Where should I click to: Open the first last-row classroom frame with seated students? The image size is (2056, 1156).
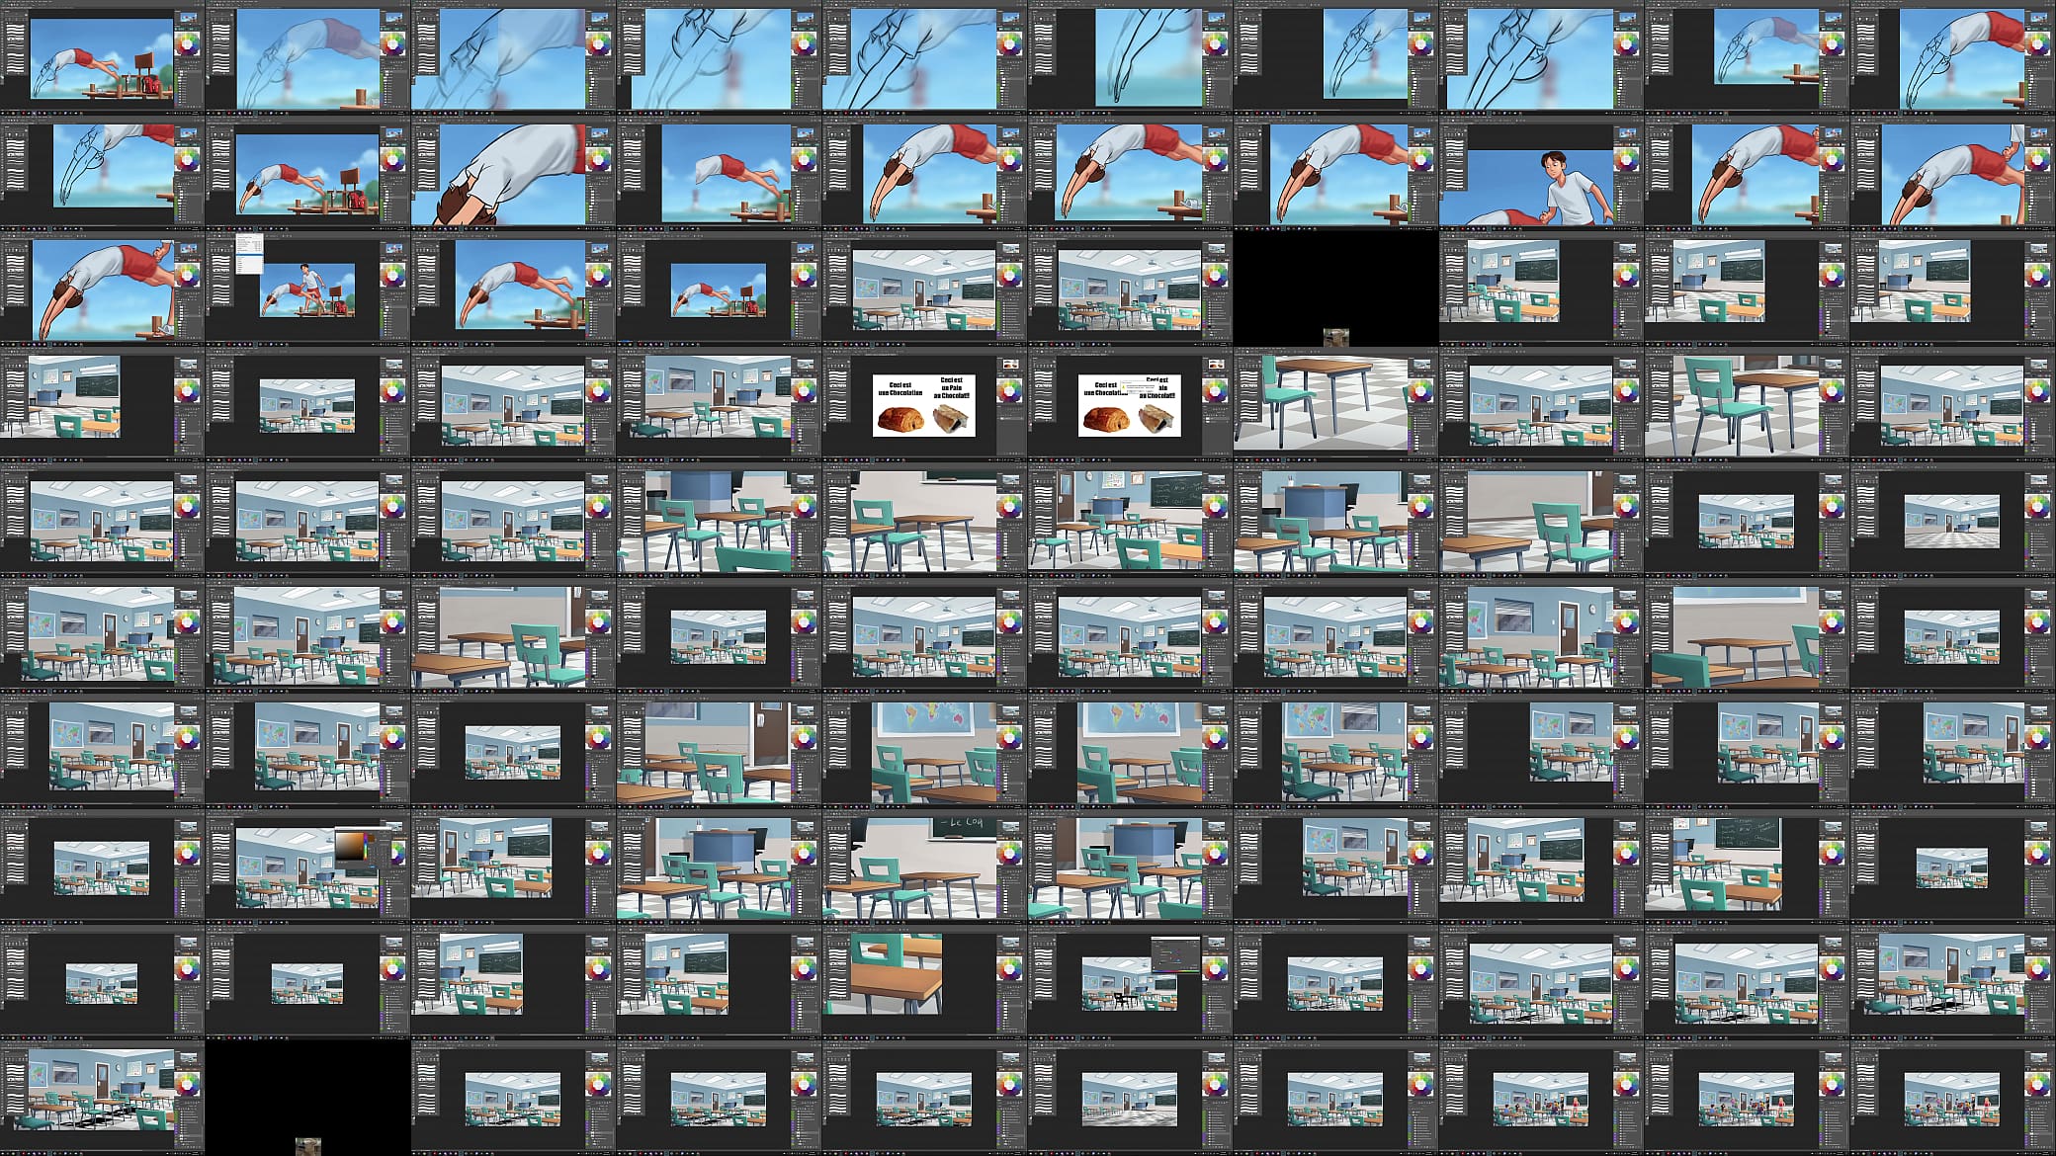click(x=1542, y=1097)
